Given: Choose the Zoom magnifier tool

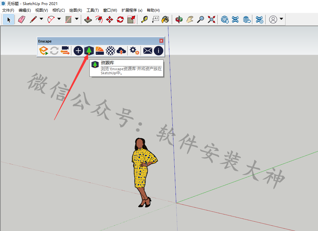Looking at the screenshot, I should click(x=201, y=20).
